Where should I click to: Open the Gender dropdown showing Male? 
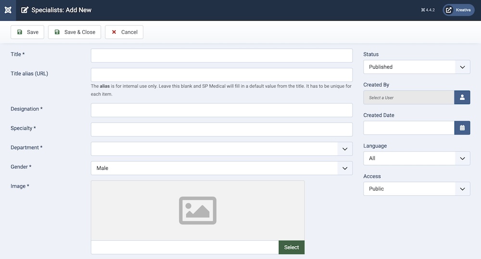point(221,168)
